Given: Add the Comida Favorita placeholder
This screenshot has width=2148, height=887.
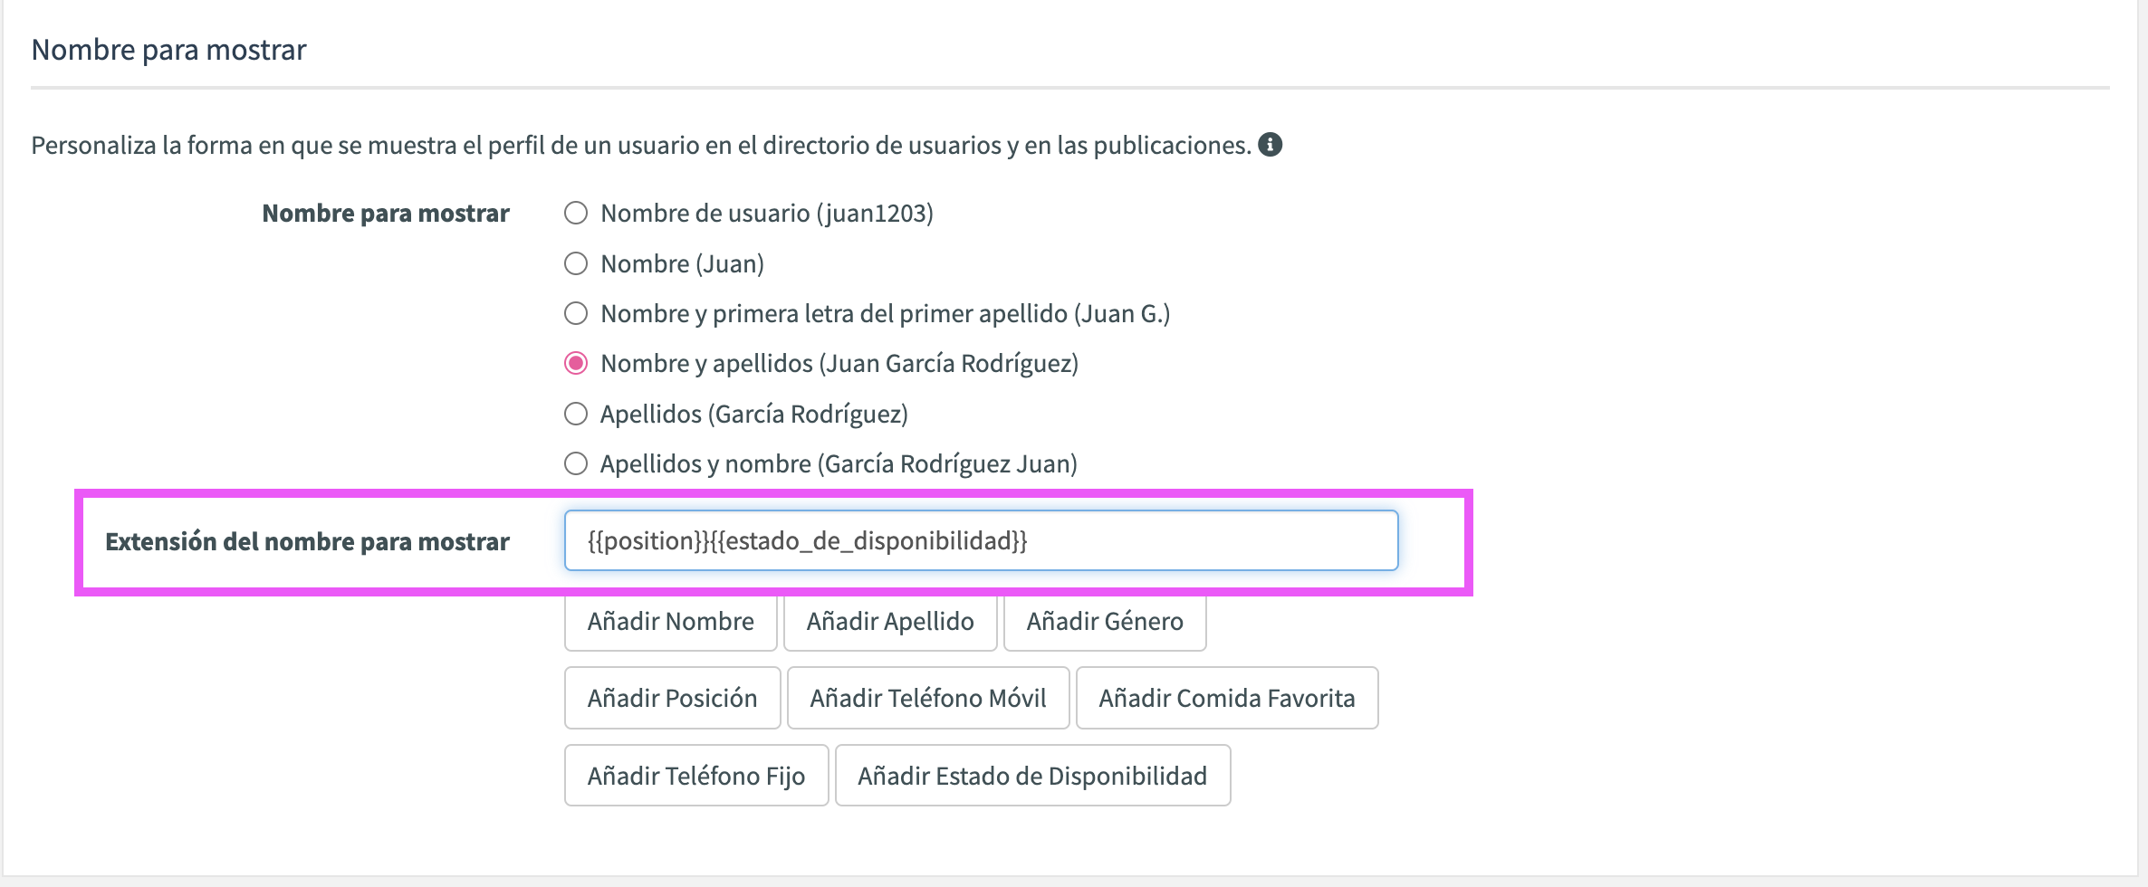Looking at the screenshot, I should click(1227, 699).
